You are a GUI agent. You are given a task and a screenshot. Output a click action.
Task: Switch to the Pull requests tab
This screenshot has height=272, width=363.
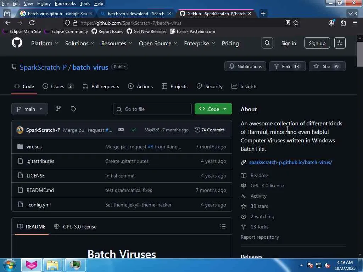click(101, 86)
